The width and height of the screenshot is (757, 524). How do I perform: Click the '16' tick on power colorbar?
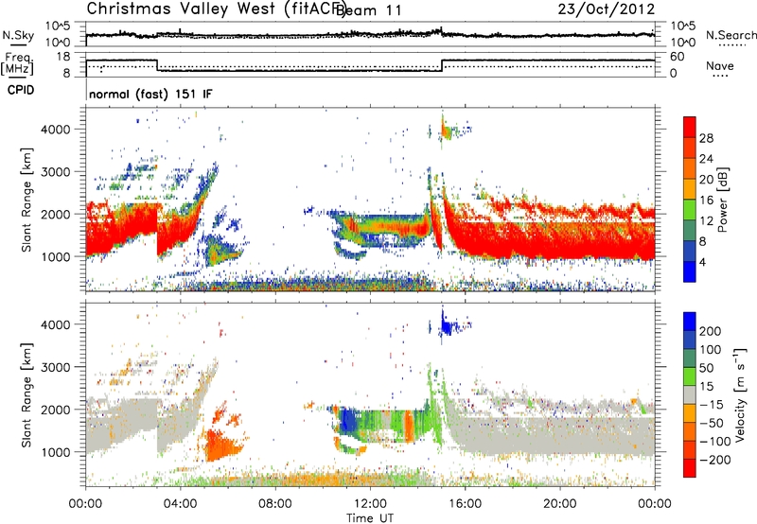pyautogui.click(x=706, y=201)
